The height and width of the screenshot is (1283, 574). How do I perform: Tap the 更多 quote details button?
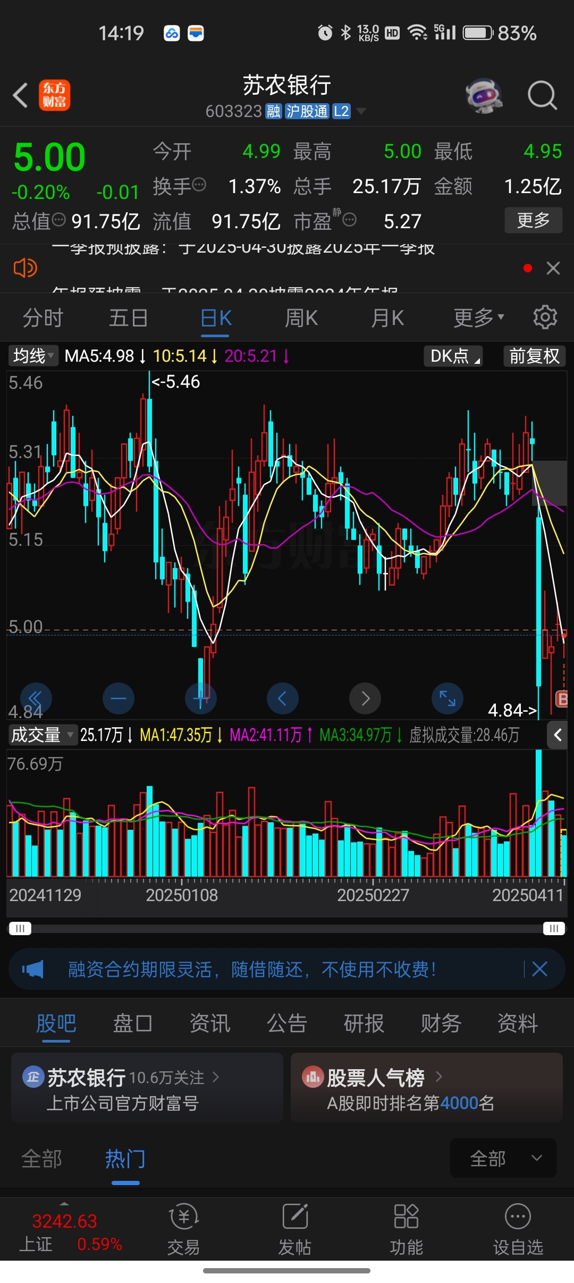(x=533, y=220)
